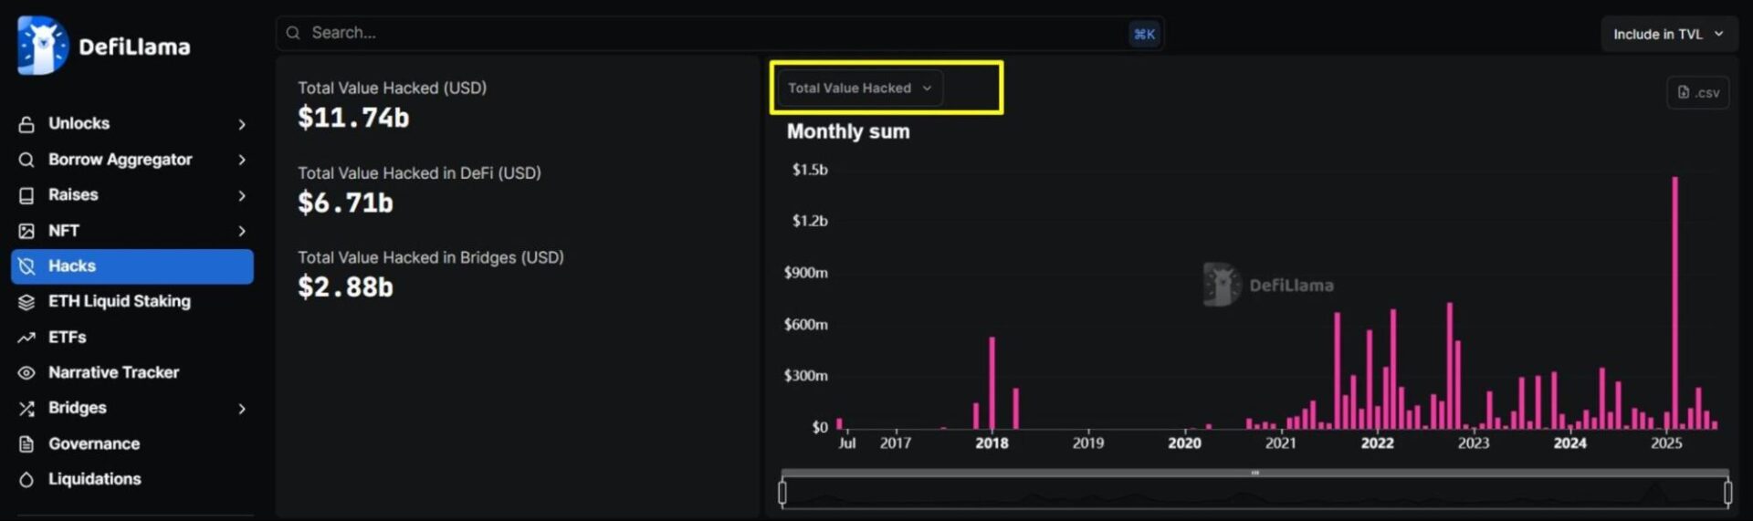Click the Monthly sum chart title
Viewport: 1753px width, 521px height.
848,131
